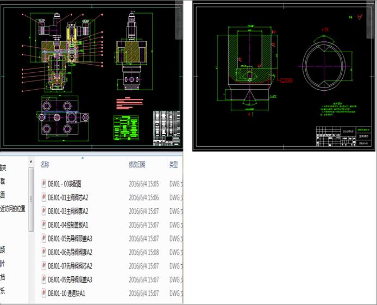Click the DWG icon of DBJ01-09先导阀底盖A3
Image resolution: width=377 pixels, height=305 pixels.
43,279
